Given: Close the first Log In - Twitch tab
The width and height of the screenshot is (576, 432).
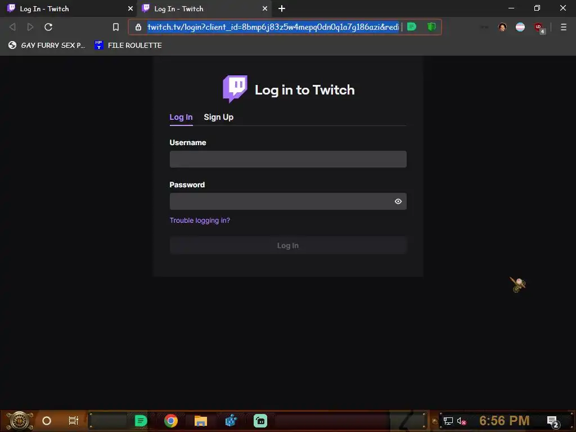Looking at the screenshot, I should [130, 8].
